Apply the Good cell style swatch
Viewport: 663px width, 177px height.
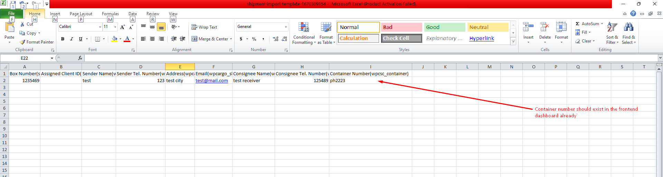click(444, 27)
